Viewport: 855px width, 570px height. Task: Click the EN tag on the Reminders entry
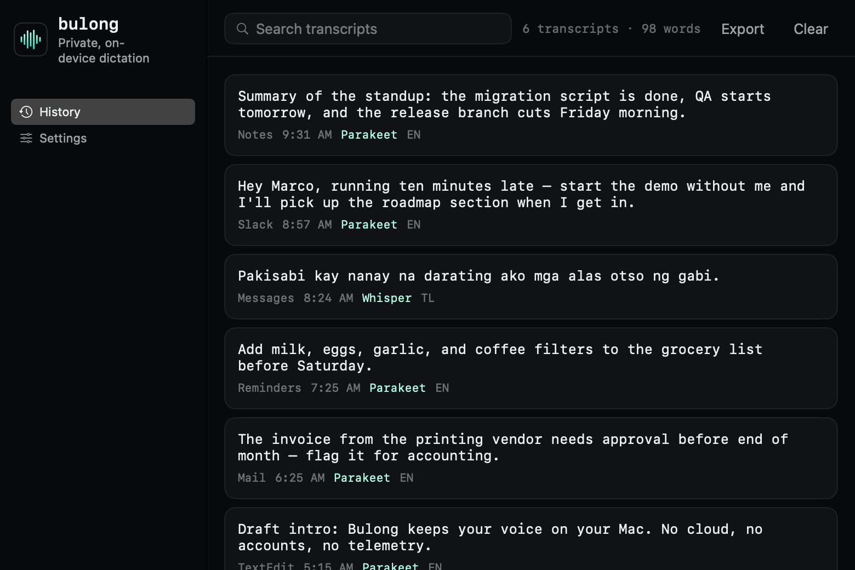pos(442,388)
